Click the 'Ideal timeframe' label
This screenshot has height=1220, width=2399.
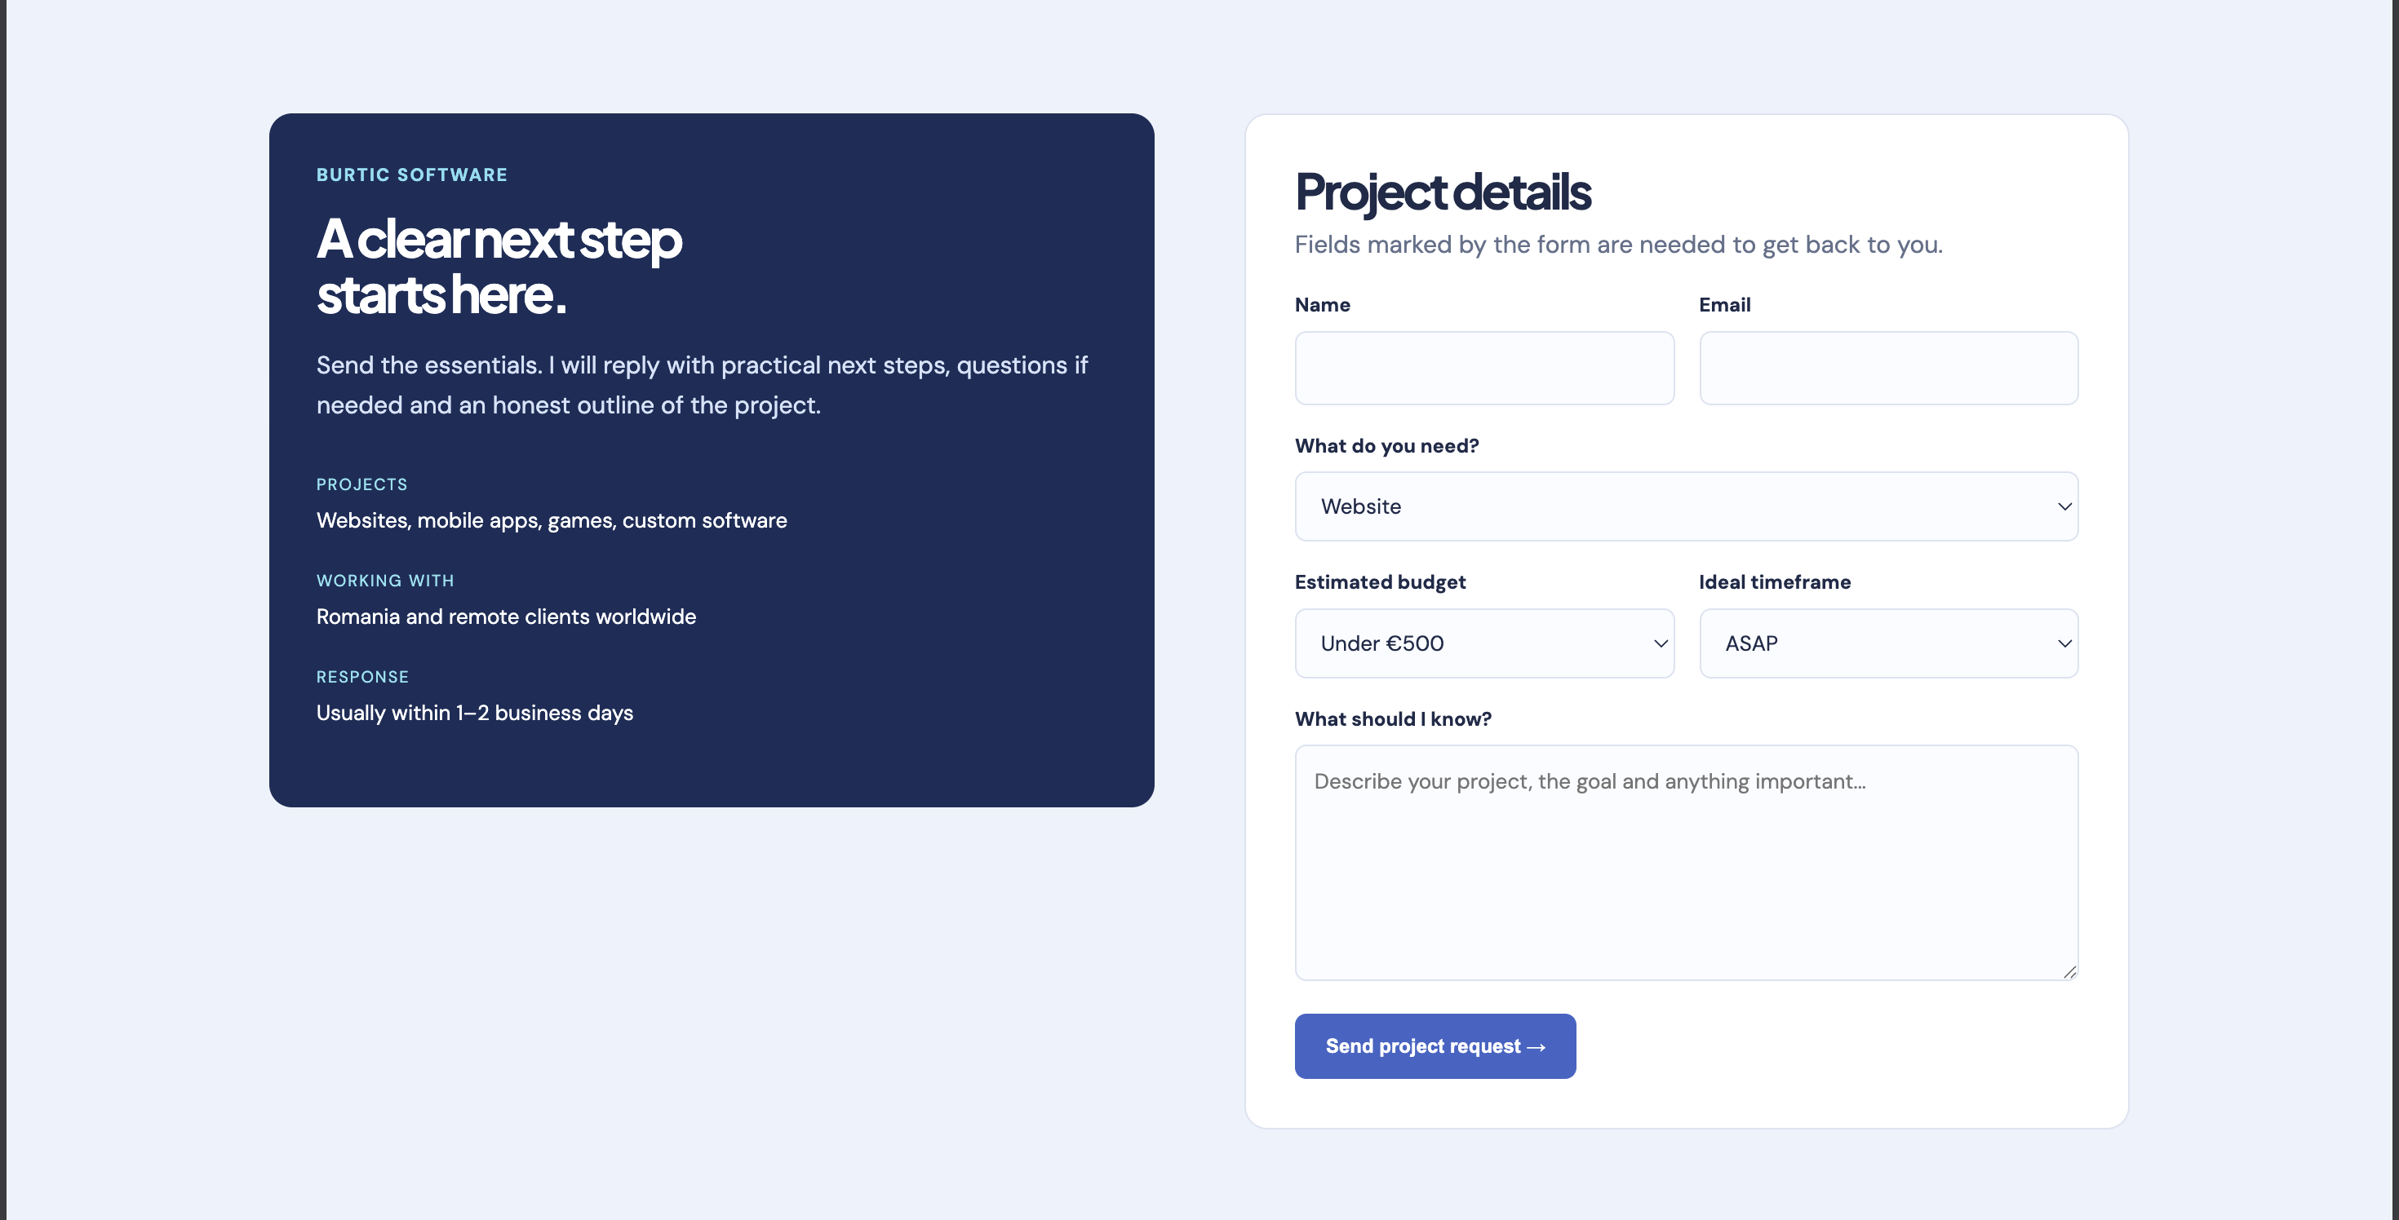tap(1774, 581)
